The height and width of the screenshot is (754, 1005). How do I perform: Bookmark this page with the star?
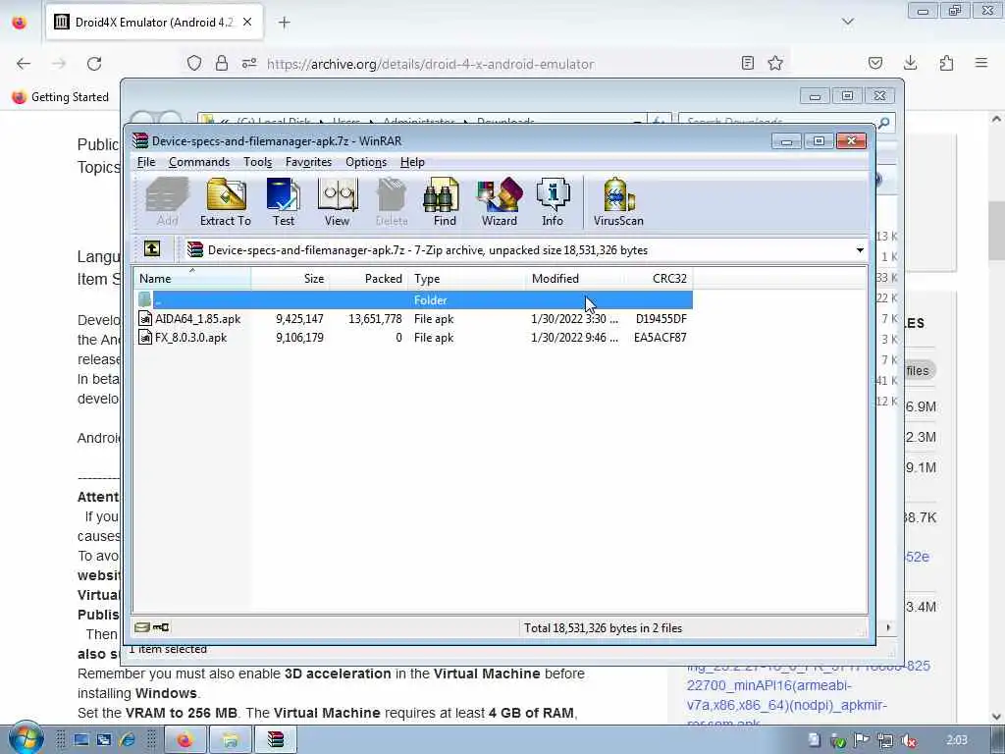(775, 63)
